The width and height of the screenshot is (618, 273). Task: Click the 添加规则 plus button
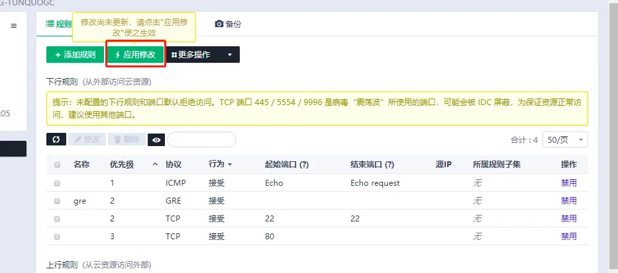(x=75, y=55)
